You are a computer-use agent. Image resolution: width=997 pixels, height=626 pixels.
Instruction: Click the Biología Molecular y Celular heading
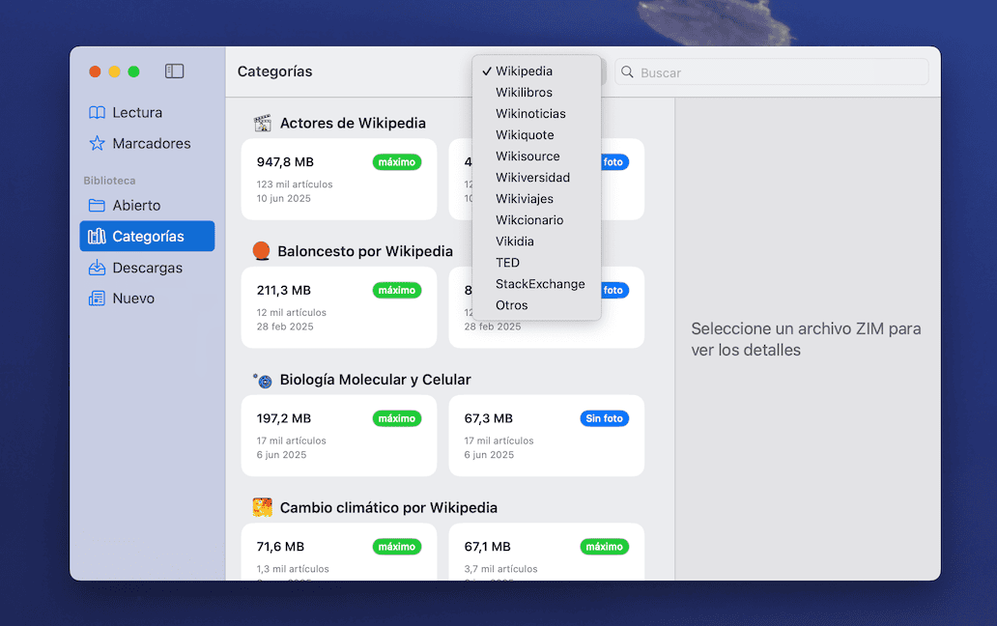point(375,380)
